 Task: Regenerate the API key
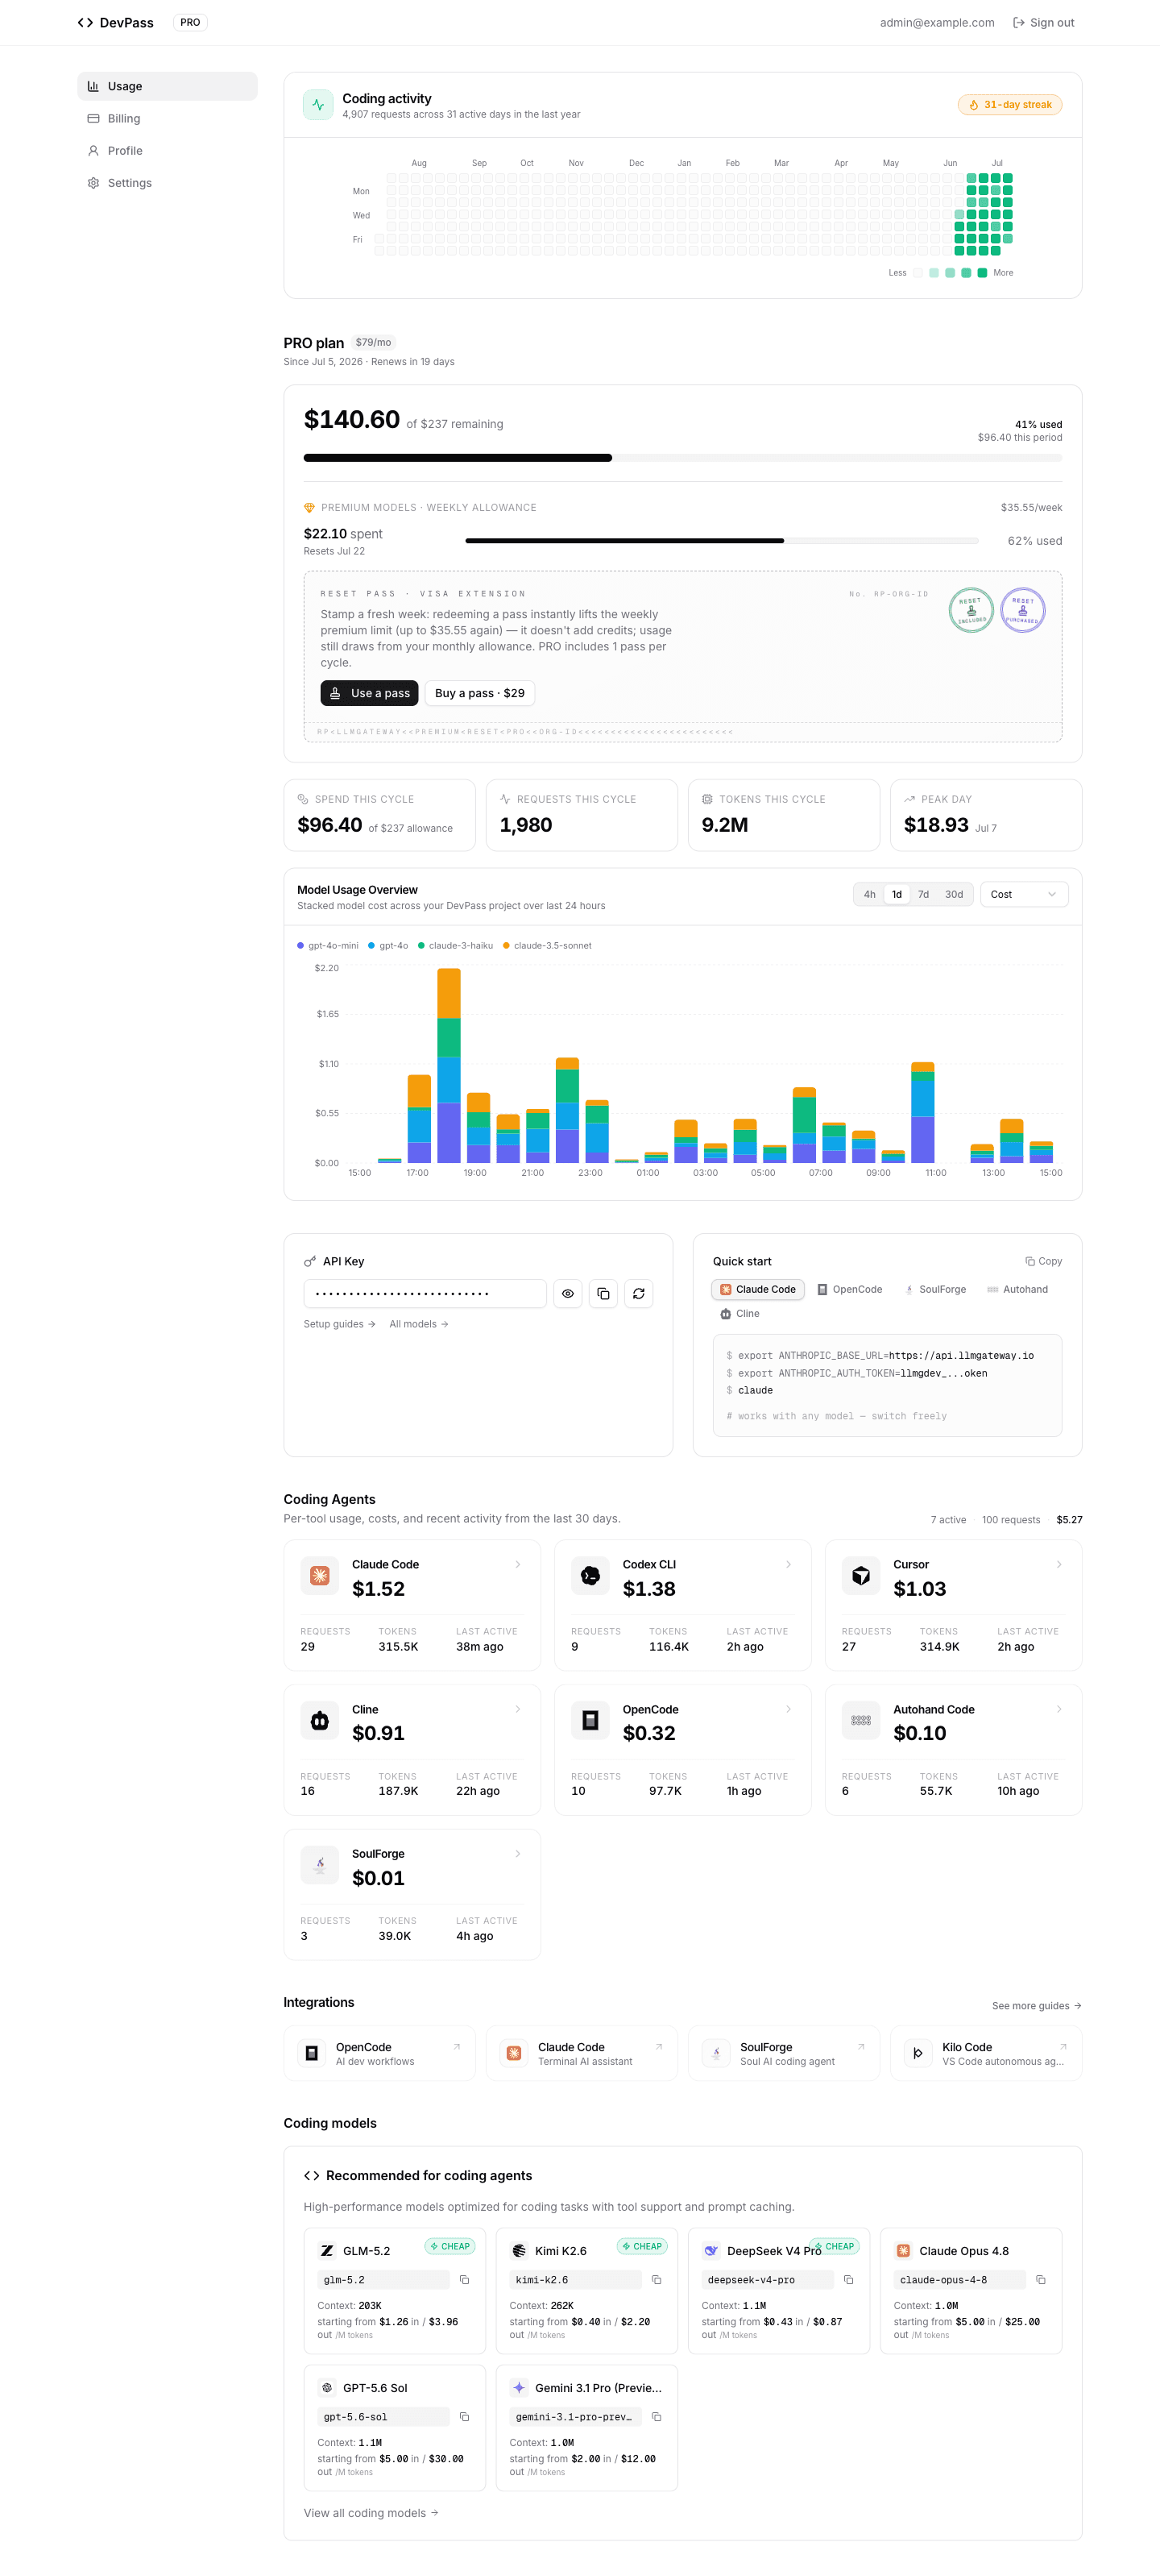[x=638, y=1294]
